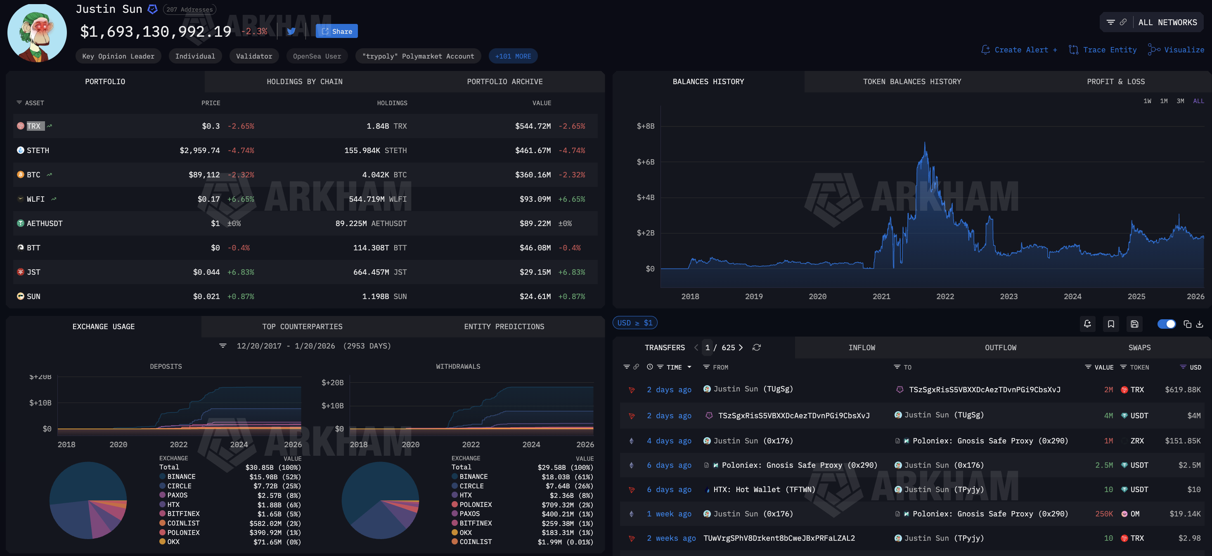Expand the +101 MORE tags

click(x=513, y=56)
